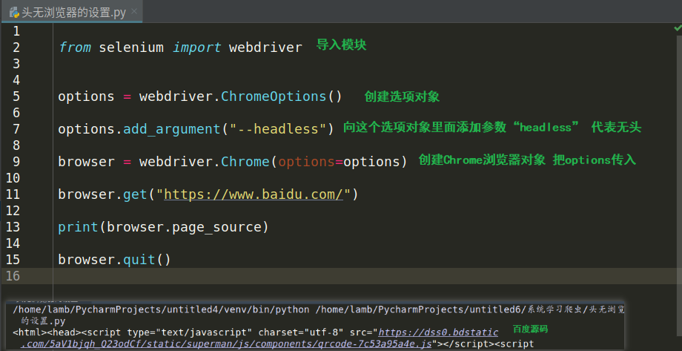The width and height of the screenshot is (682, 351).
Task: Click 'add_argument' method on line 7
Action: coord(172,129)
